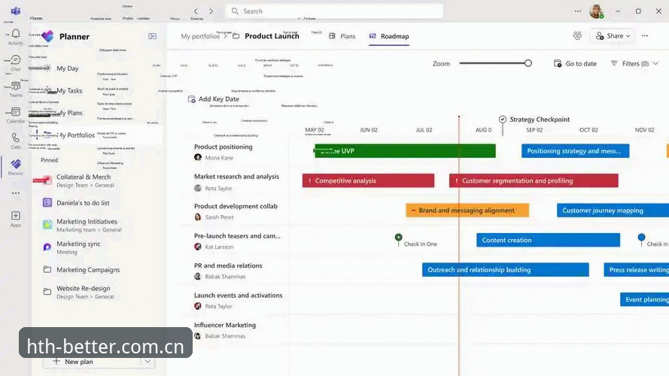The image size is (669, 376).
Task: Click the Microsoft Teams logo icon
Action: pyautogui.click(x=16, y=11)
